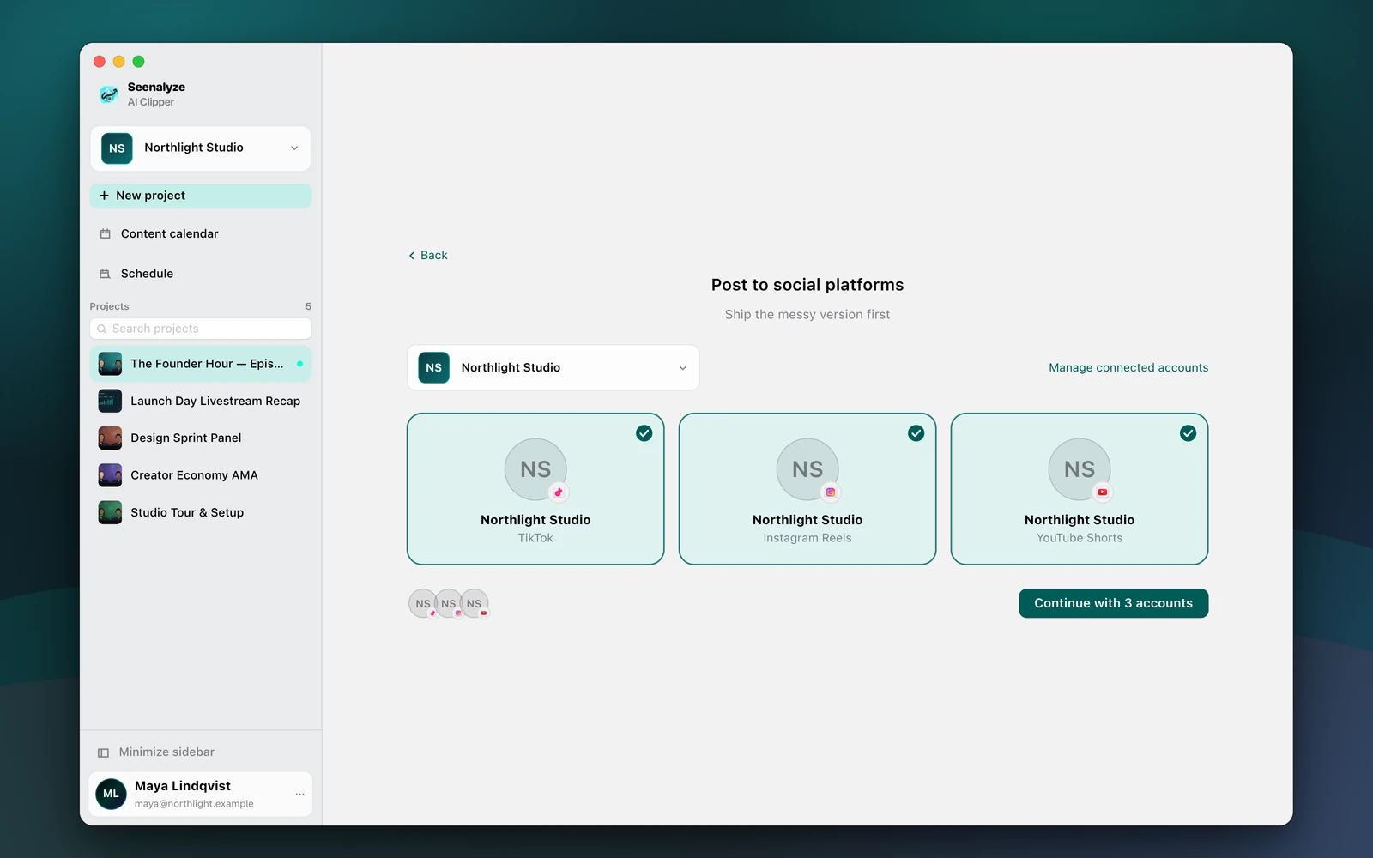This screenshot has width=1373, height=858.
Task: Click the Schedule calendar icon
Action: pyautogui.click(x=106, y=274)
